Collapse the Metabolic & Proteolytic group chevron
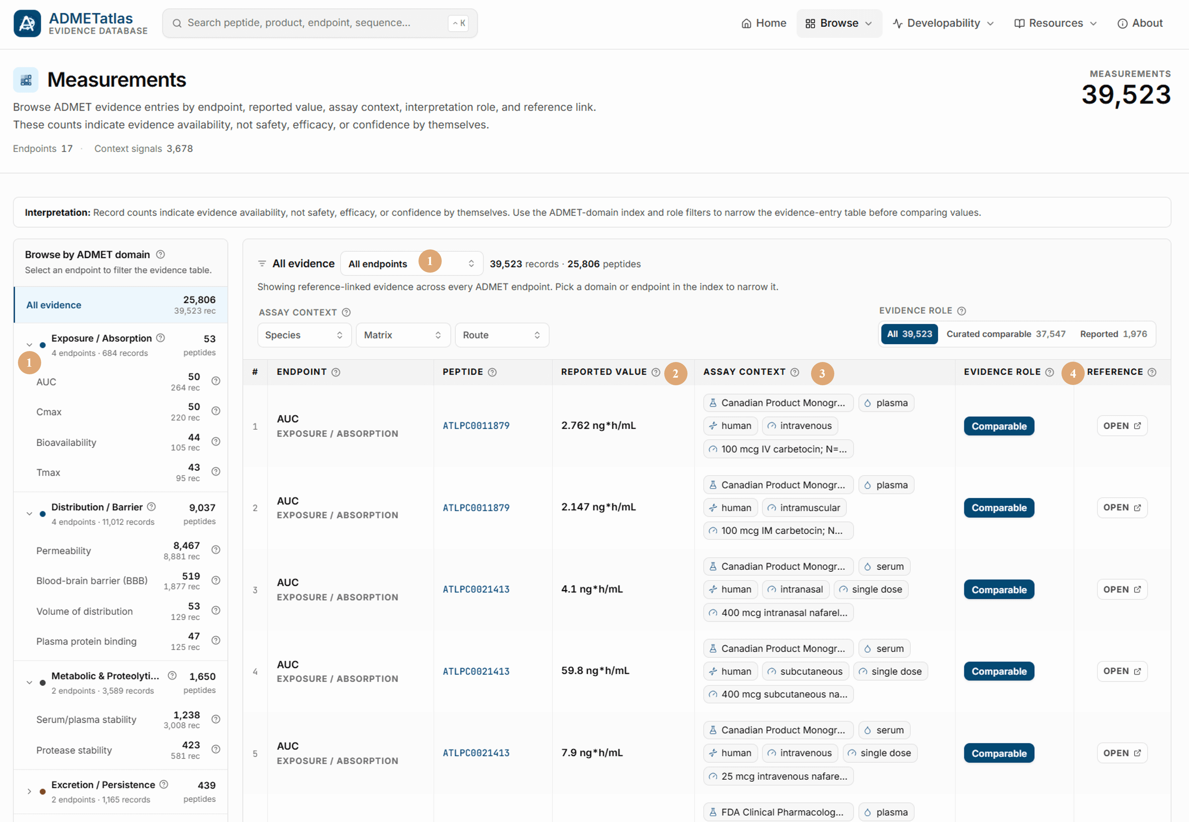The image size is (1189, 822). (x=29, y=683)
